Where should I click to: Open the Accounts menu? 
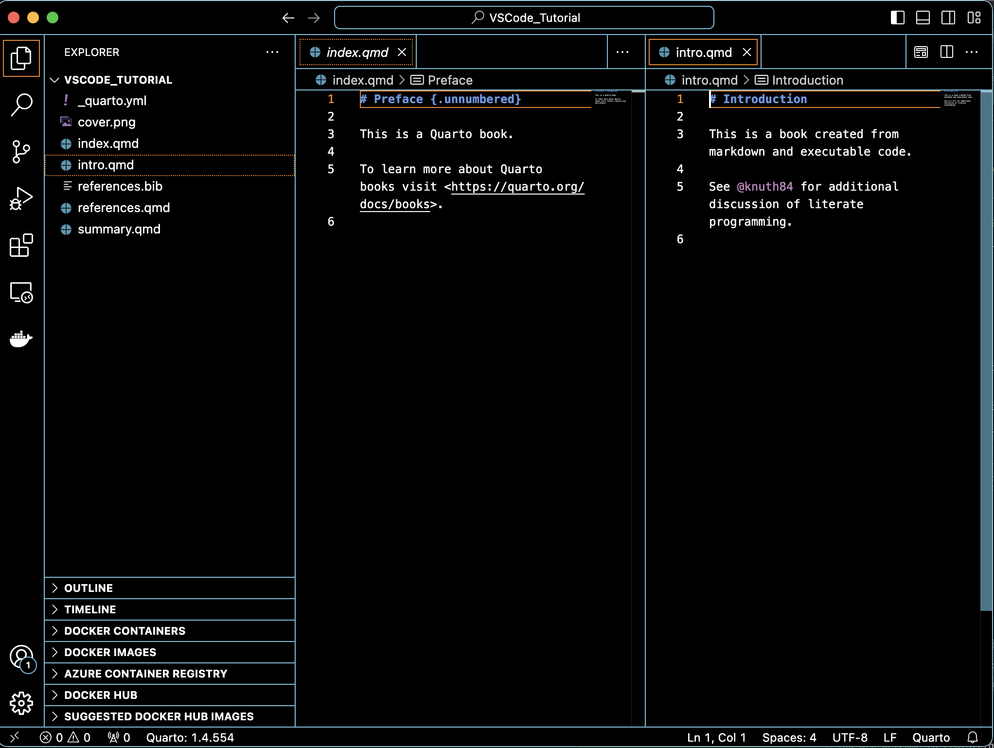pyautogui.click(x=21, y=658)
